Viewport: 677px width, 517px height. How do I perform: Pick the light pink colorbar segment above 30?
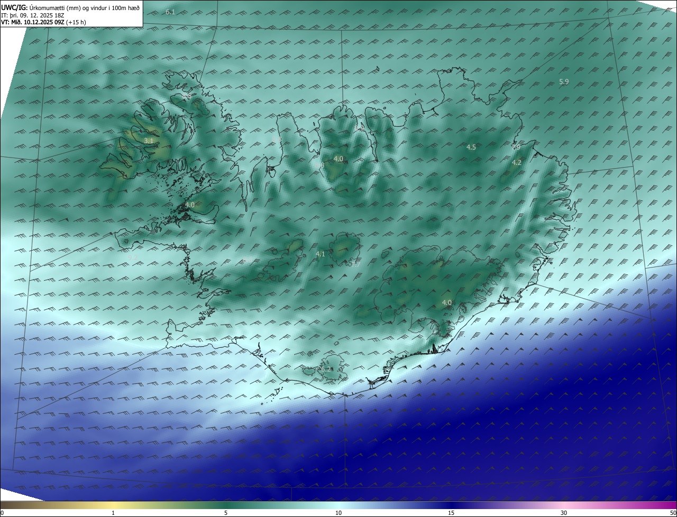[564, 505]
